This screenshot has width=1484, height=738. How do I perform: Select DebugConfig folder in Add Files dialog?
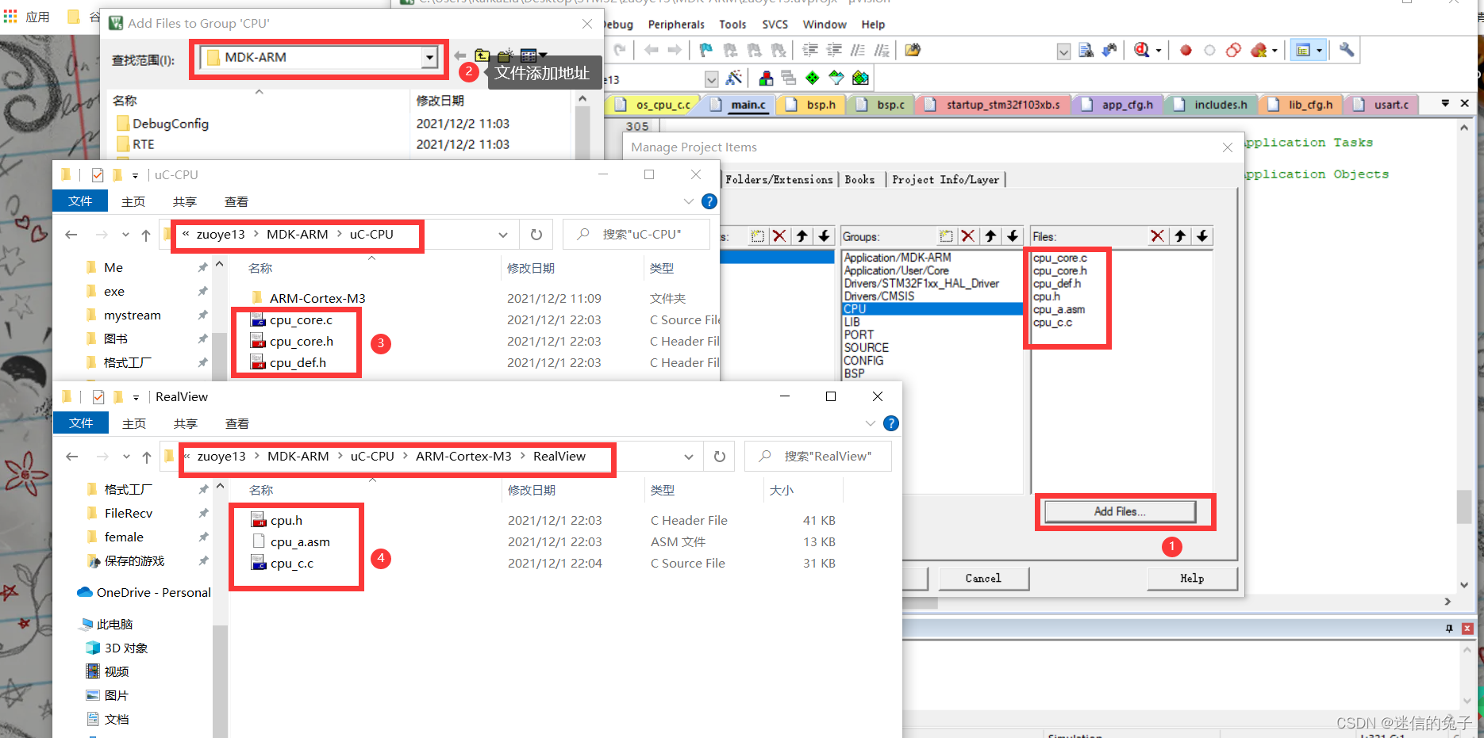click(x=171, y=124)
